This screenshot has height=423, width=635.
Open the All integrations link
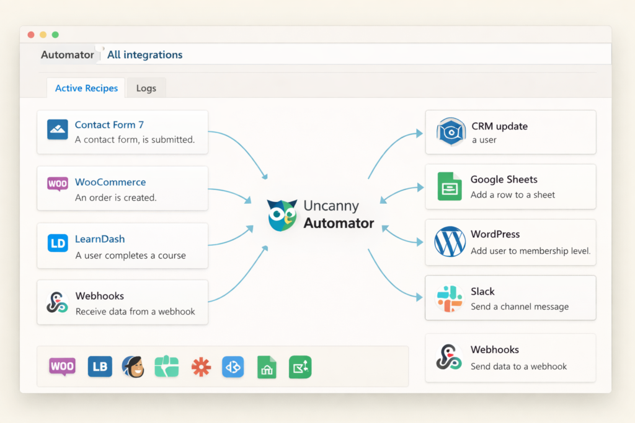(x=144, y=55)
